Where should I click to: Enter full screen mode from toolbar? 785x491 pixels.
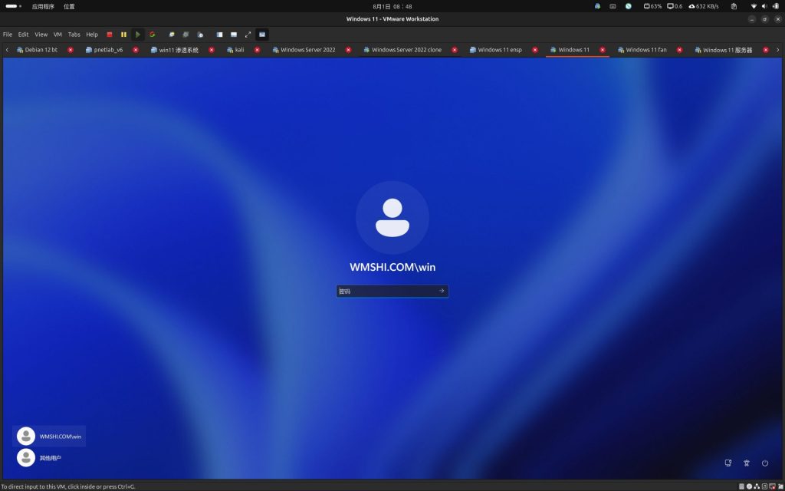(248, 35)
